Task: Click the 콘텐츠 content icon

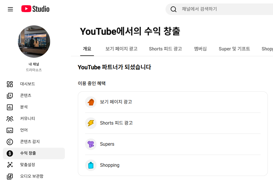Action: pyautogui.click(x=10, y=95)
